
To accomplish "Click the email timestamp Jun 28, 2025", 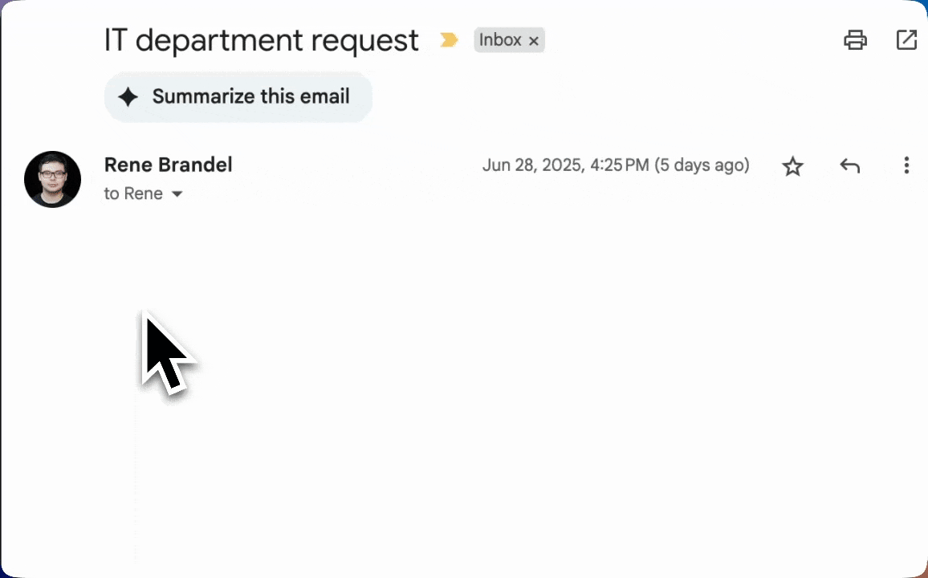I will [616, 165].
